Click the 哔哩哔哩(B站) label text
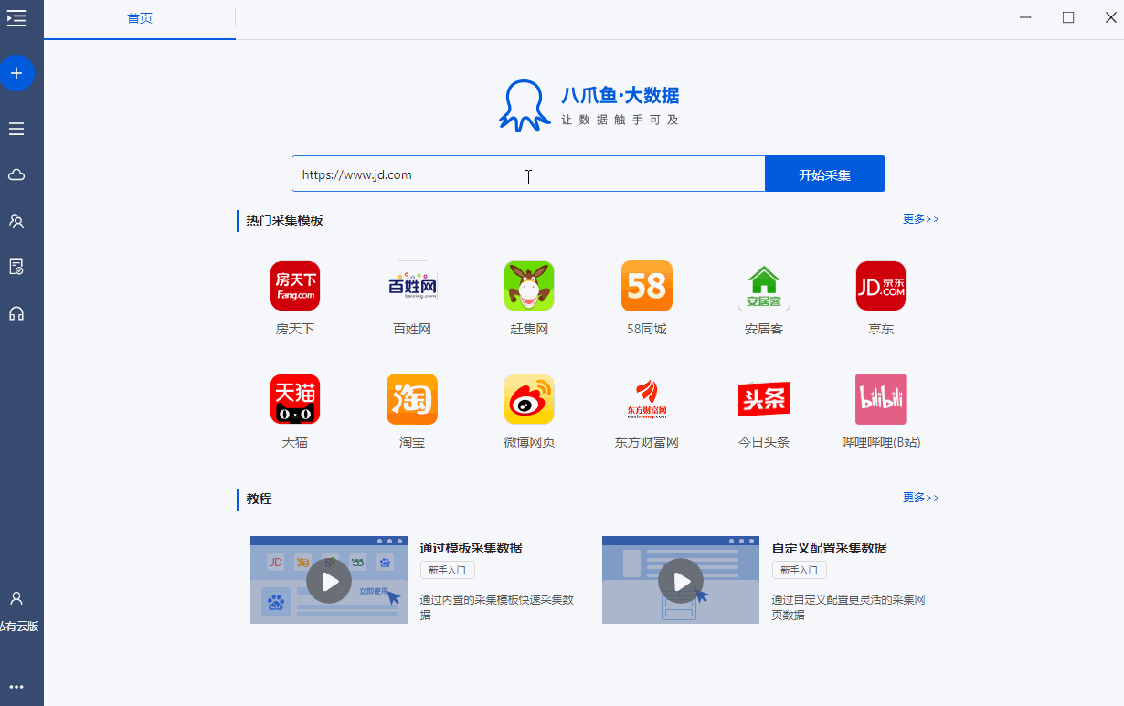 click(881, 442)
